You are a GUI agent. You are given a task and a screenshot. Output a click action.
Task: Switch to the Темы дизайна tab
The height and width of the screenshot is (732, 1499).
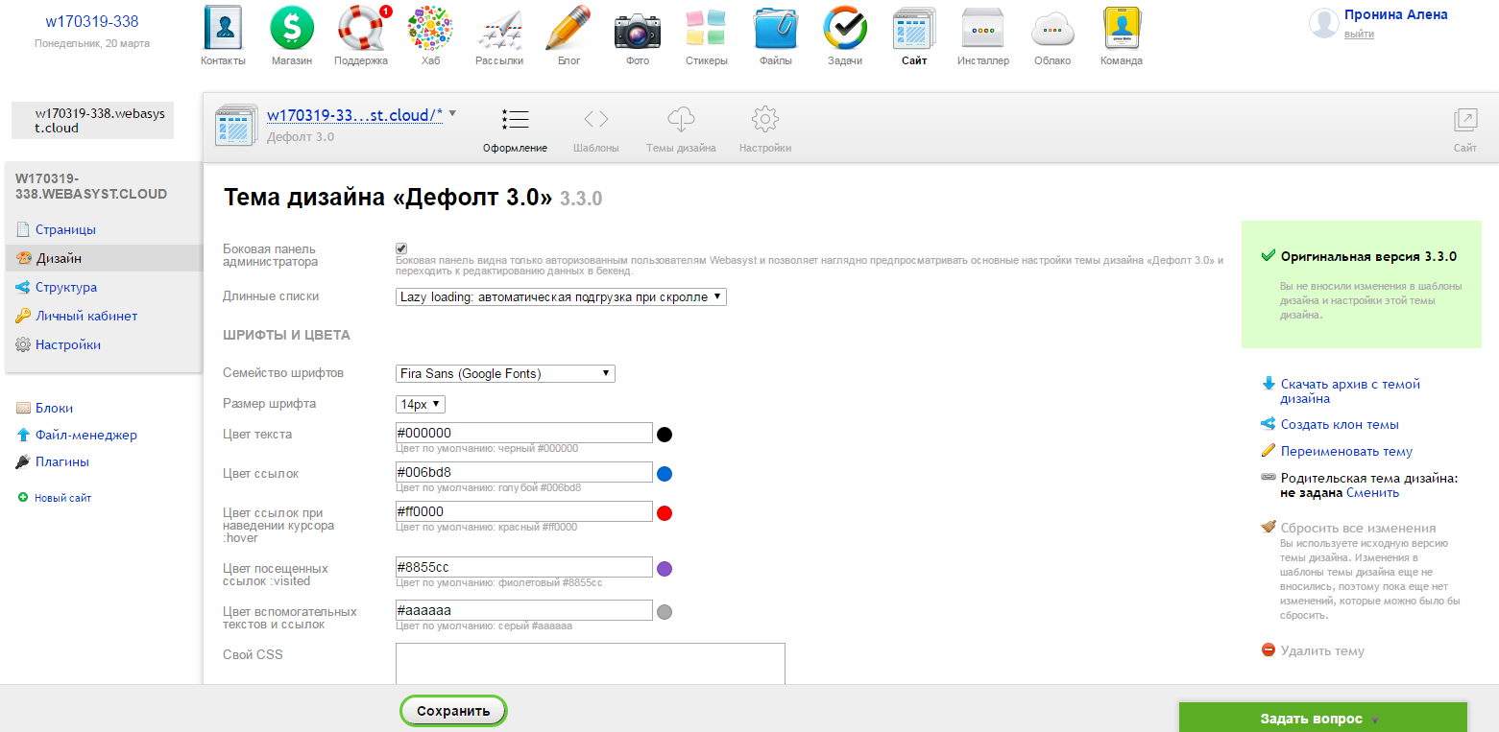pos(681,130)
